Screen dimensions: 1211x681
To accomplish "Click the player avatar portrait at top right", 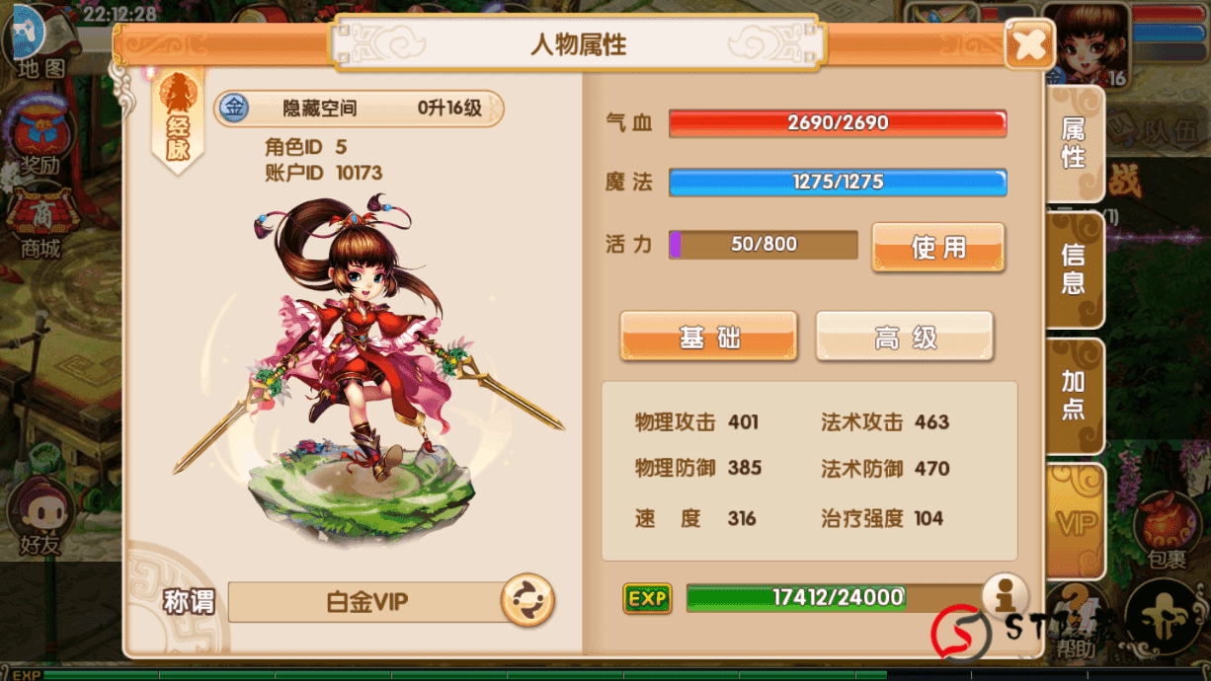I will tap(1086, 44).
